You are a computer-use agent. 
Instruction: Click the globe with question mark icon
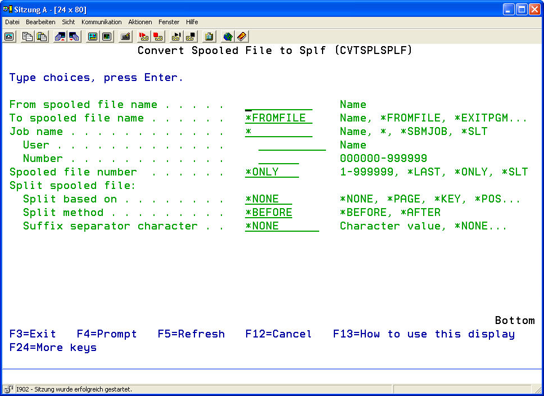click(228, 37)
